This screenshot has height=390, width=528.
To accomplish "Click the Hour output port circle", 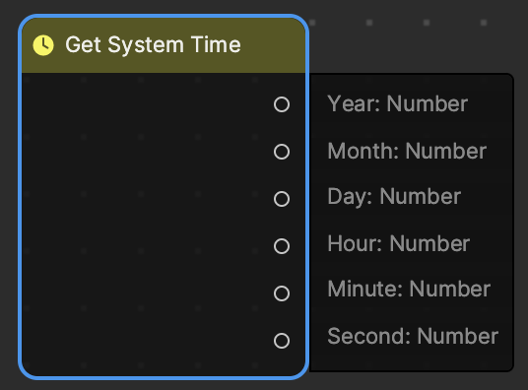I will [x=282, y=246].
